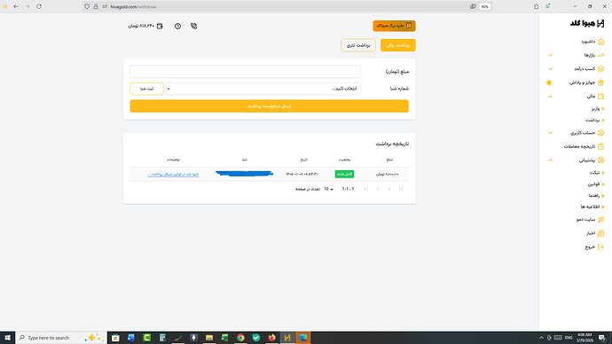Click the wallet balance icon
This screenshot has width=612, height=344.
pyautogui.click(x=160, y=26)
